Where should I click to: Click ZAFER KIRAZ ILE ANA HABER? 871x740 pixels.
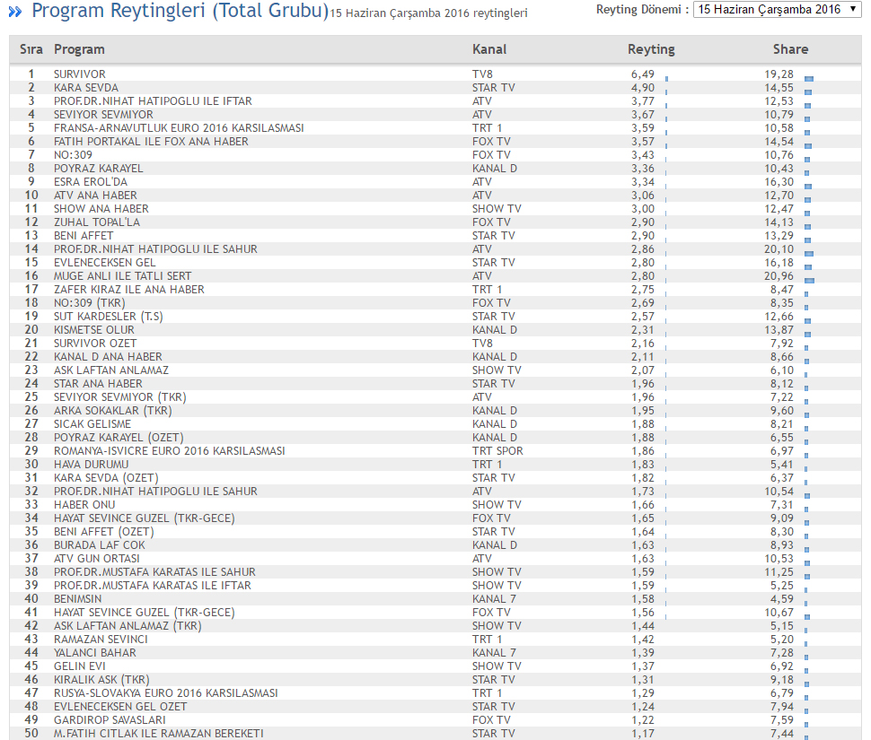click(129, 290)
